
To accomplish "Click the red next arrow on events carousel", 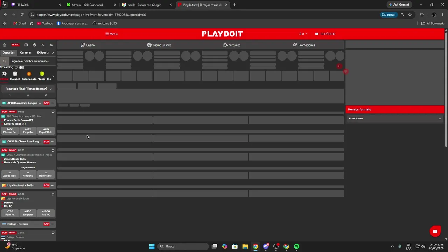I will 339,66.
